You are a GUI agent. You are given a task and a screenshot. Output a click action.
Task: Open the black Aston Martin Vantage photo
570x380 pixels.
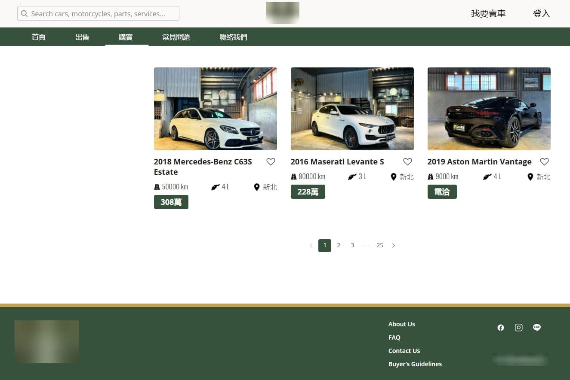pyautogui.click(x=489, y=109)
